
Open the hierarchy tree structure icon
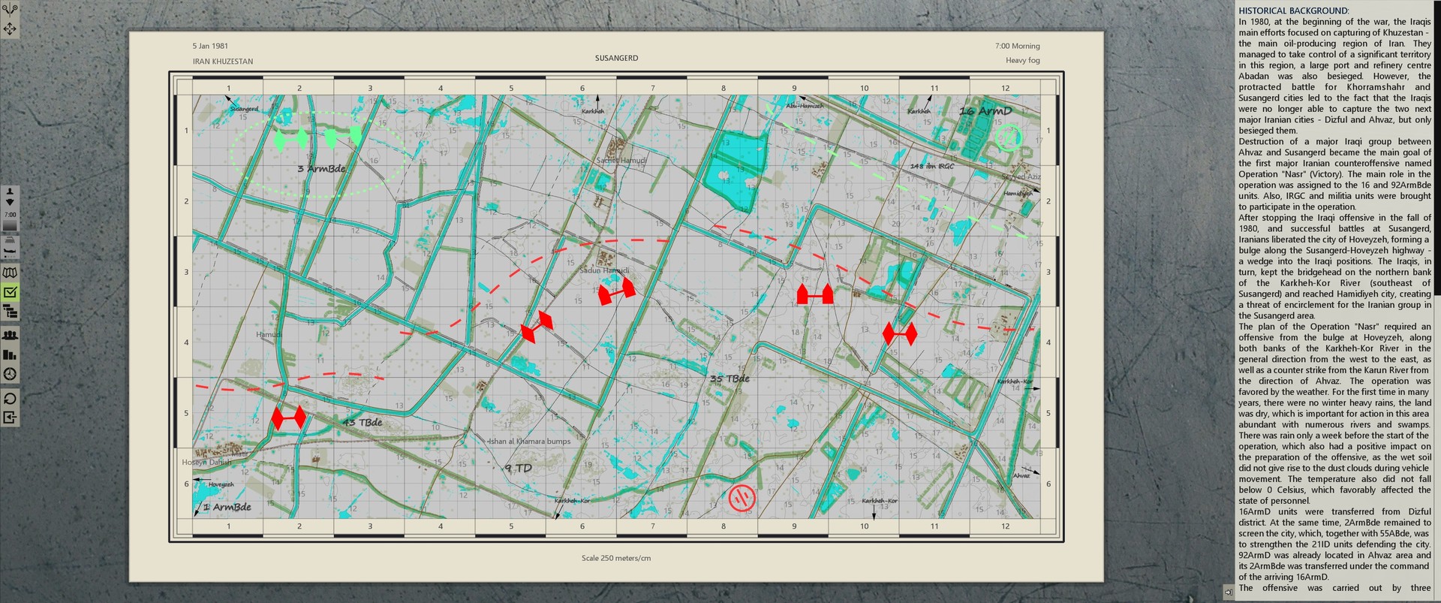click(x=10, y=312)
